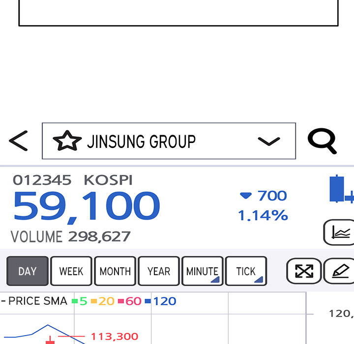354x344 pixels.
Task: Expand the chart to fullscreen
Action: tap(303, 271)
